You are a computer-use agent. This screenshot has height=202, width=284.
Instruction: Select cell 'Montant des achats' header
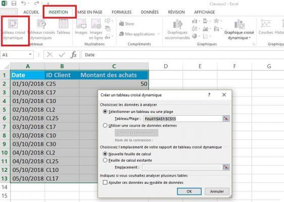(114, 75)
